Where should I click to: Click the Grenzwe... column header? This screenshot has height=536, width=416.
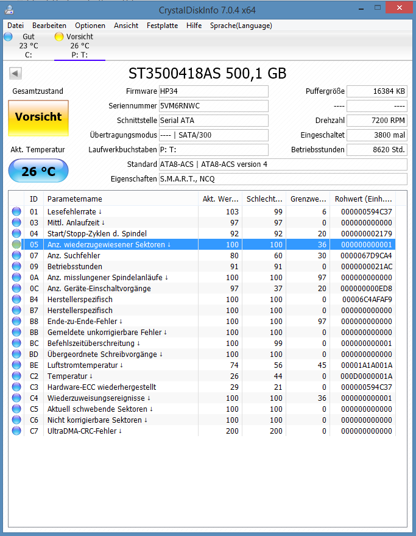[308, 199]
